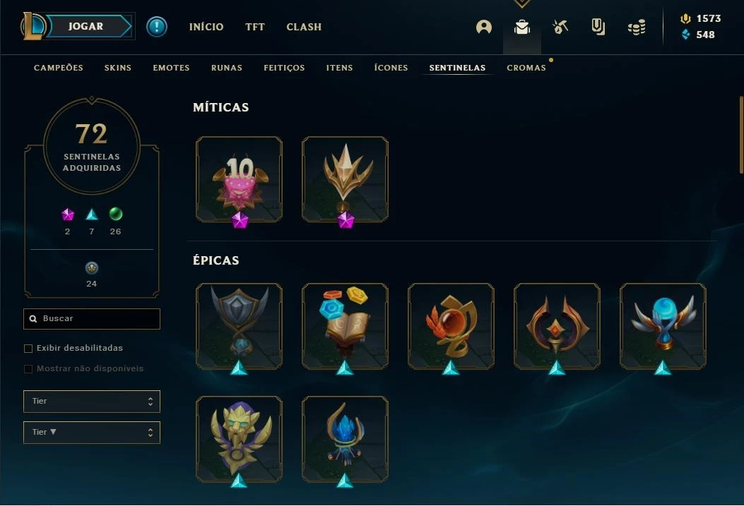
Task: Click the League of Legends logo
Action: [33, 26]
